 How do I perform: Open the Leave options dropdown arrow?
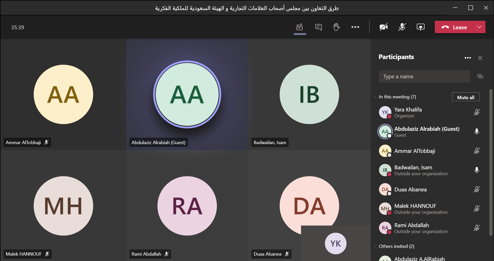(479, 27)
